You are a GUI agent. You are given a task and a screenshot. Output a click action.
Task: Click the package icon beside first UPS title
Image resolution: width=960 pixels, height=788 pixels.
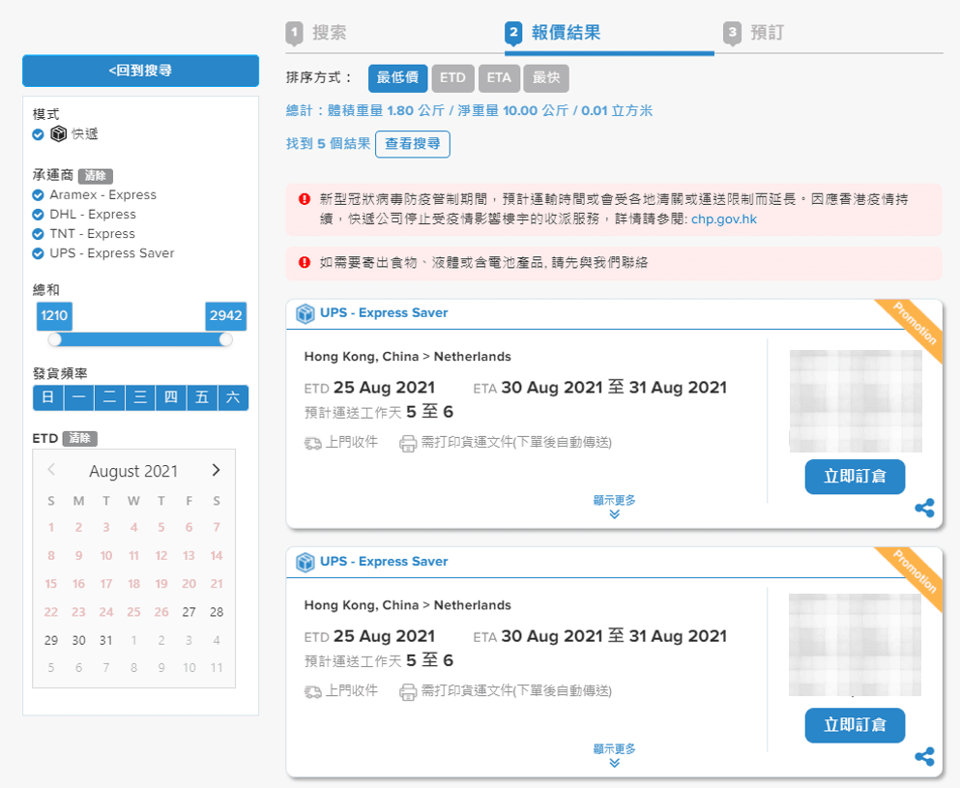click(305, 313)
